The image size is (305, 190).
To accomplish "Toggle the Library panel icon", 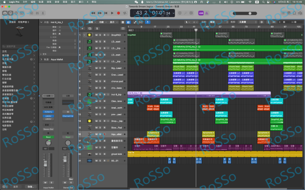I will 5,13.
